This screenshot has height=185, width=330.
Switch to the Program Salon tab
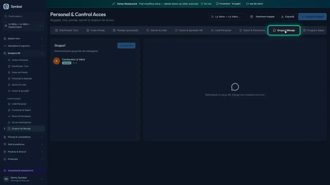pyautogui.click(x=313, y=30)
